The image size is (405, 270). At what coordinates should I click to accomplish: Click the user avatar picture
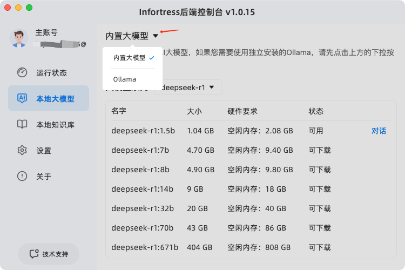19,38
